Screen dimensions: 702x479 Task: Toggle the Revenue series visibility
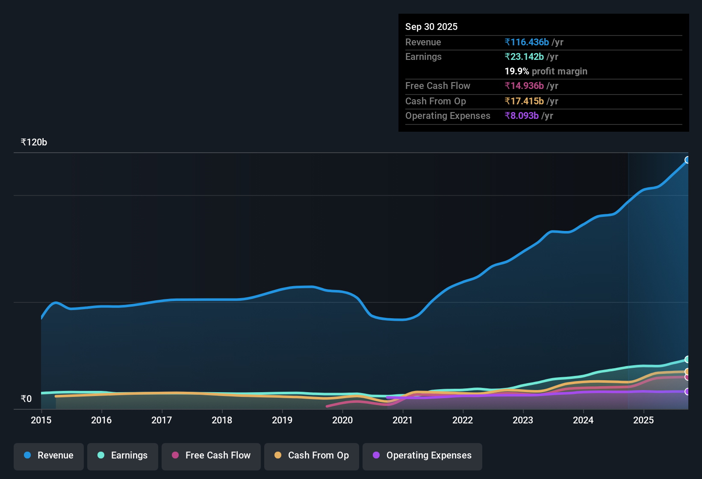click(48, 456)
